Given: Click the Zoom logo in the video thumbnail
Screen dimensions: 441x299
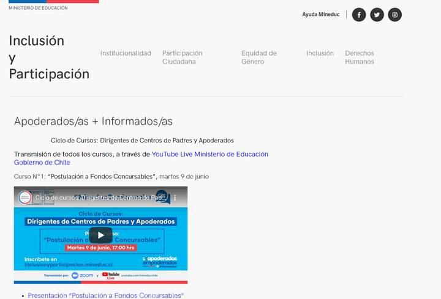Looking at the screenshot, I should (83, 276).
